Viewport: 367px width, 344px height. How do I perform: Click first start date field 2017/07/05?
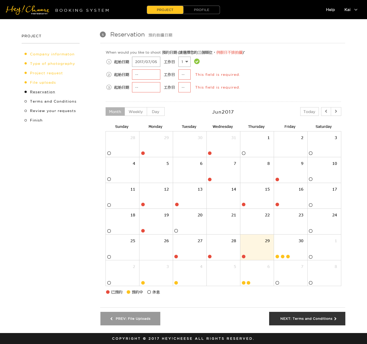coord(146,62)
